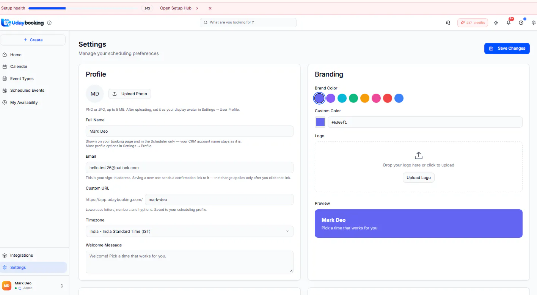Pick the teal brand color swatch

[x=342, y=98]
